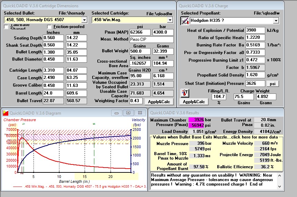Click the Charge Weight grams field
The image size is (297, 197).
[266, 97]
